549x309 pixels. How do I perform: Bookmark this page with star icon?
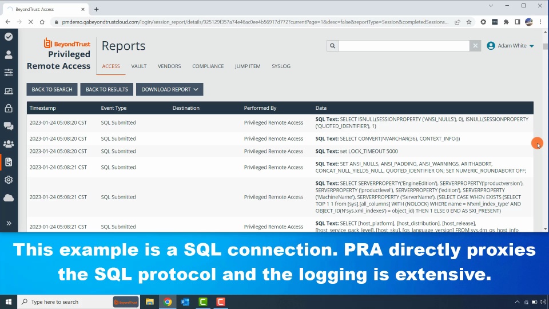coord(469,22)
